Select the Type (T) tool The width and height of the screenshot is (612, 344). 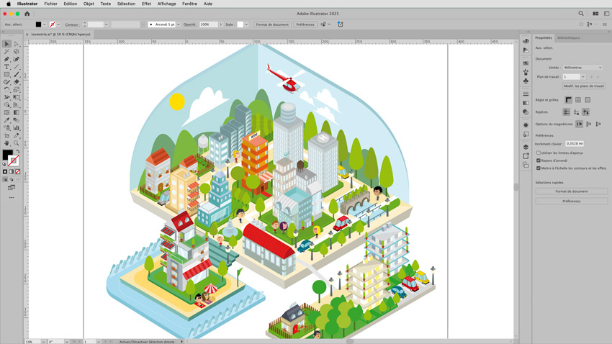[7, 67]
